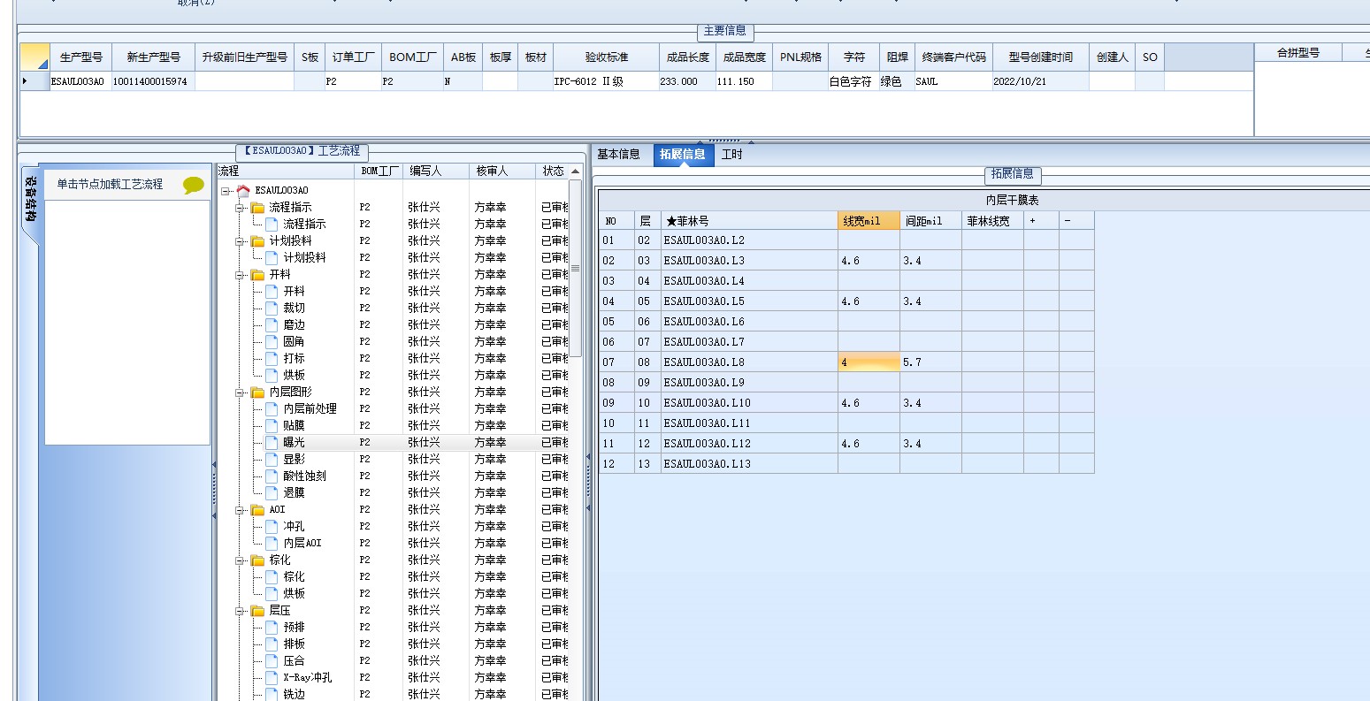Click the 生产型号 column header
1370x701 pixels.
80,57
